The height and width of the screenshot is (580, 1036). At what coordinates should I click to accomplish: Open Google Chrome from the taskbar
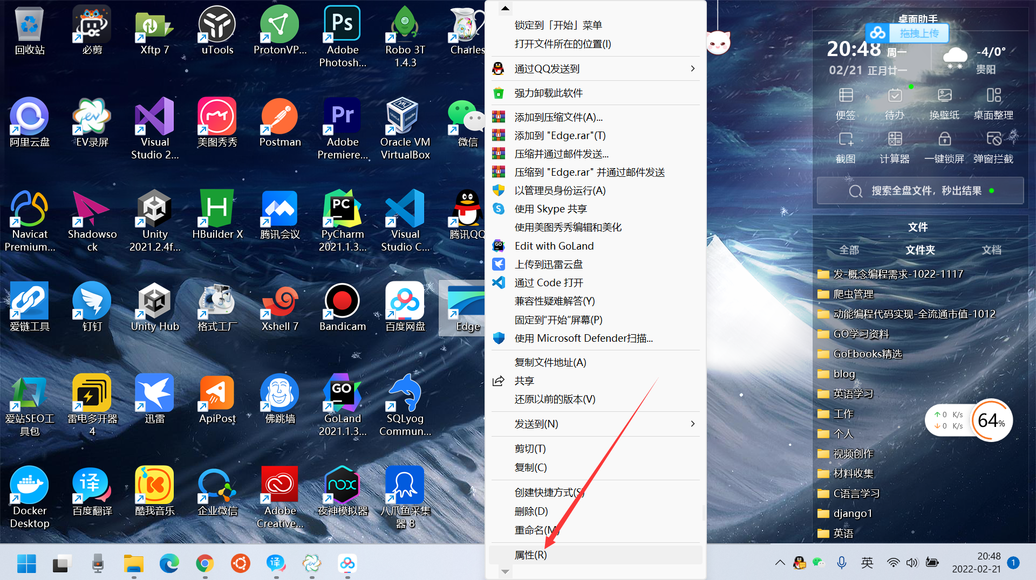click(x=205, y=563)
